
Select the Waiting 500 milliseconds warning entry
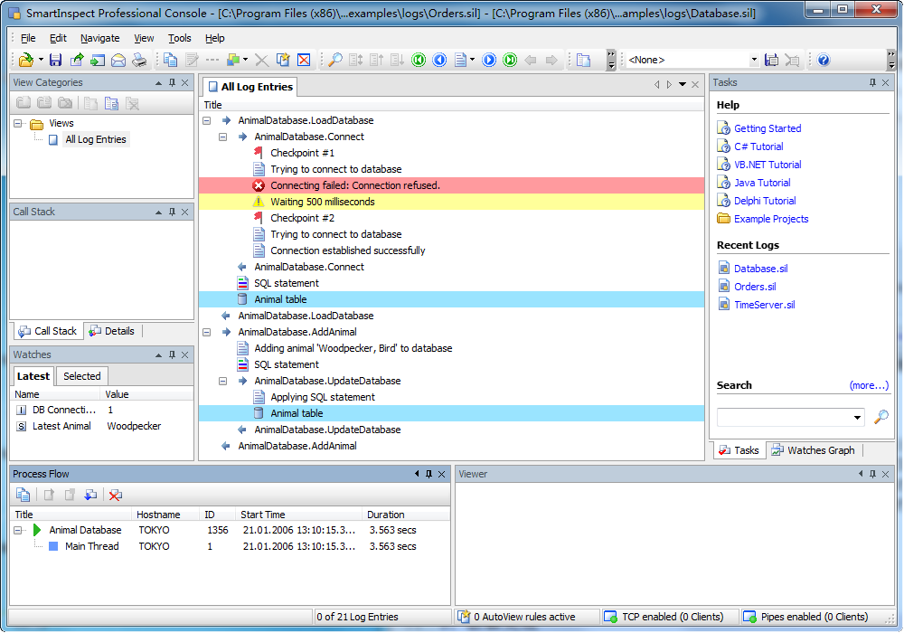pyautogui.click(x=451, y=202)
